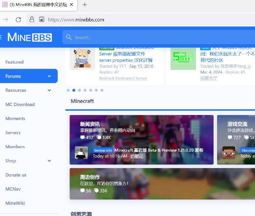Image resolution: width=255 pixels, height=216 pixels.
Task: Click the search magnifier icon
Action: click(x=69, y=37)
